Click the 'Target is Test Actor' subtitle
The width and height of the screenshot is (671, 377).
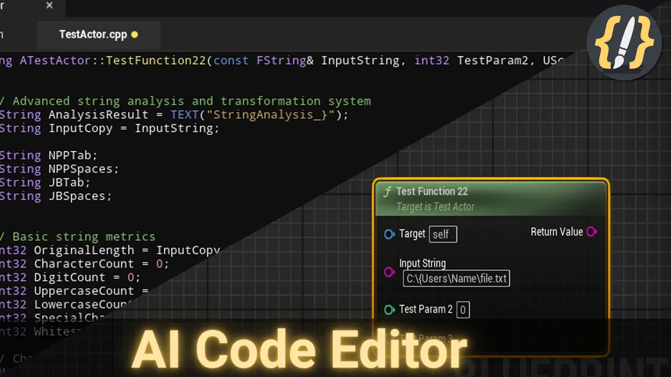tap(436, 207)
